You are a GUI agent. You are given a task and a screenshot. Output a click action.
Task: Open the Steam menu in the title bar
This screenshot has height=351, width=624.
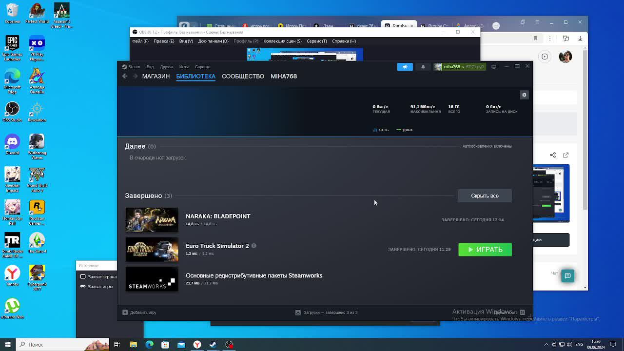point(131,67)
